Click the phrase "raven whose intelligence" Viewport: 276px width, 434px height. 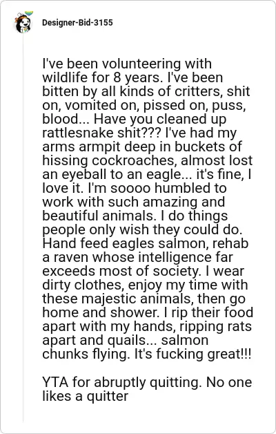click(132, 257)
